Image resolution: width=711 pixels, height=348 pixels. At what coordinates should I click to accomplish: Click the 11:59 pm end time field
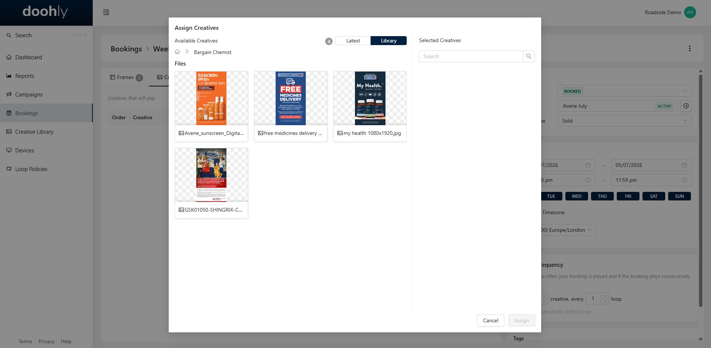(651, 180)
